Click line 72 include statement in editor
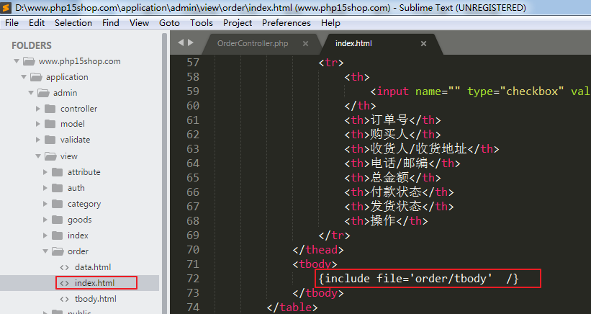 [418, 278]
